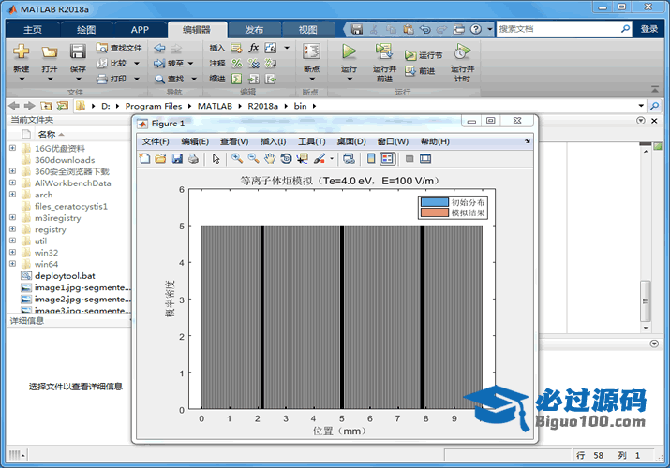Toggle the Insert Legend button
670x468 pixels.
386,159
